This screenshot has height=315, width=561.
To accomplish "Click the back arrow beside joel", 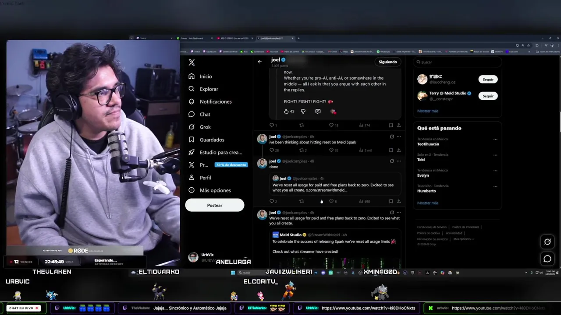I will [259, 62].
